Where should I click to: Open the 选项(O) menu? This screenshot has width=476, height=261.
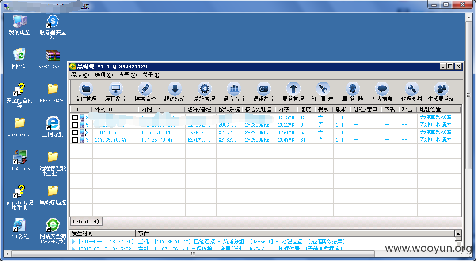(104, 75)
